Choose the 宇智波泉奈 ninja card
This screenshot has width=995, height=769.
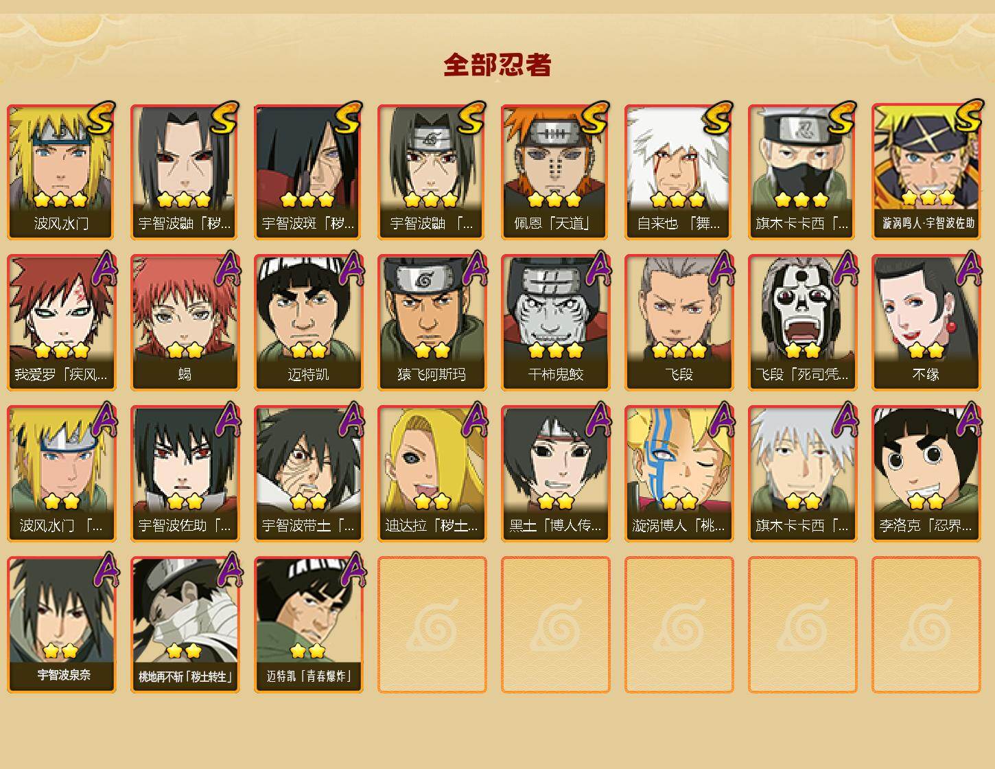[62, 625]
